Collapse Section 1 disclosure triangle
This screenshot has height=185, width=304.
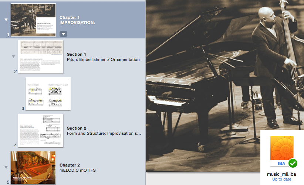coord(13,57)
